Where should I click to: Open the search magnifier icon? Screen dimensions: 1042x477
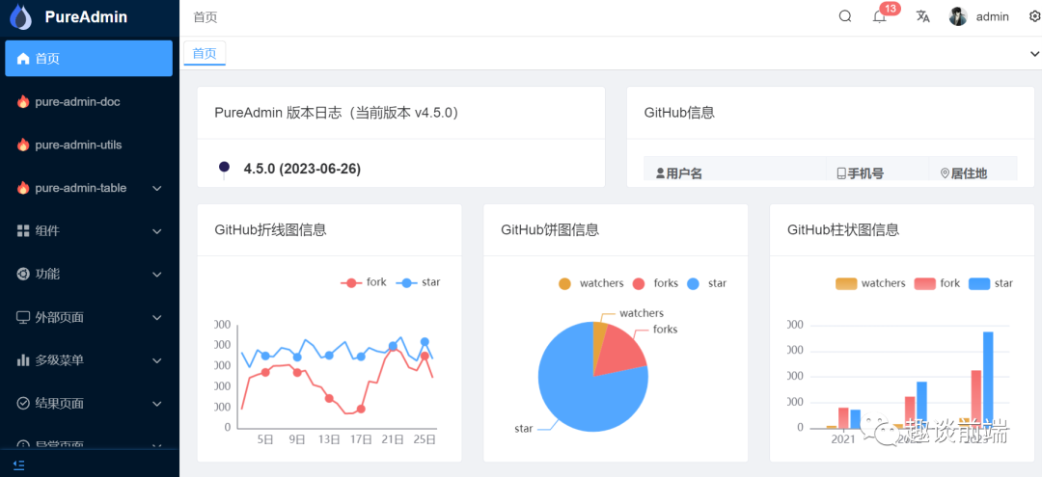pos(844,16)
